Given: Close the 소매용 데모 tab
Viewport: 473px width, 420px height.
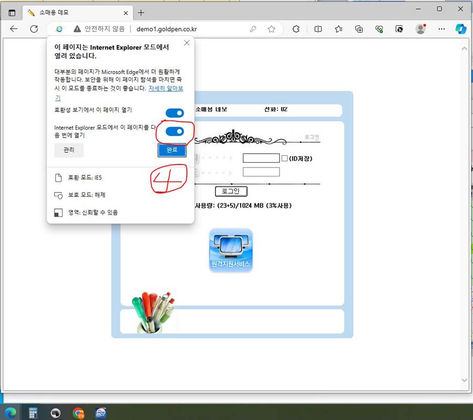Looking at the screenshot, I should (126, 13).
